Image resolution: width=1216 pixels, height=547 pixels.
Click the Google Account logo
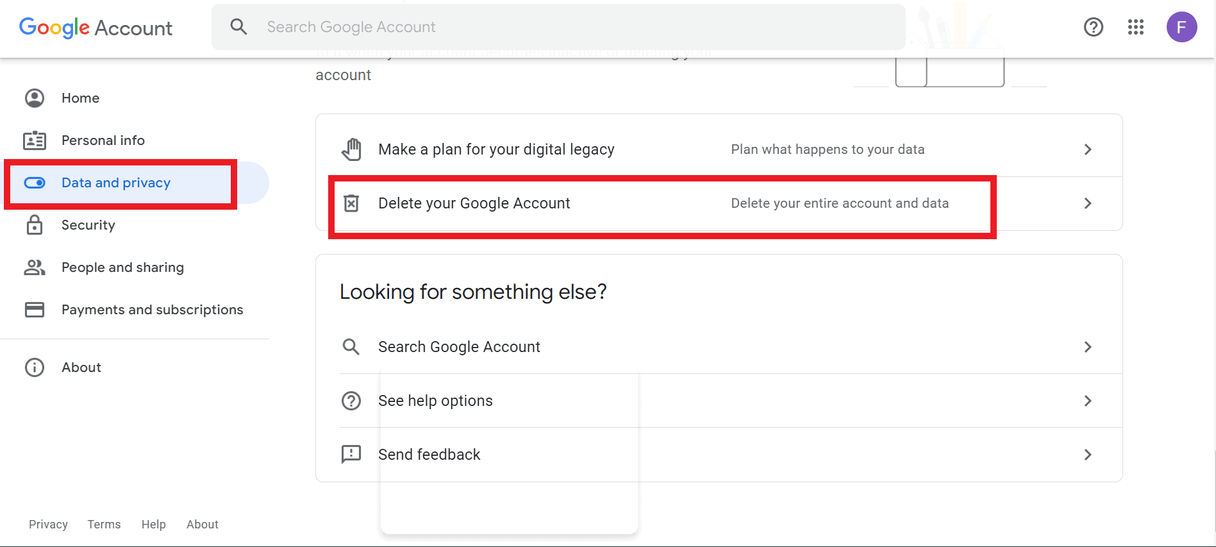point(96,28)
